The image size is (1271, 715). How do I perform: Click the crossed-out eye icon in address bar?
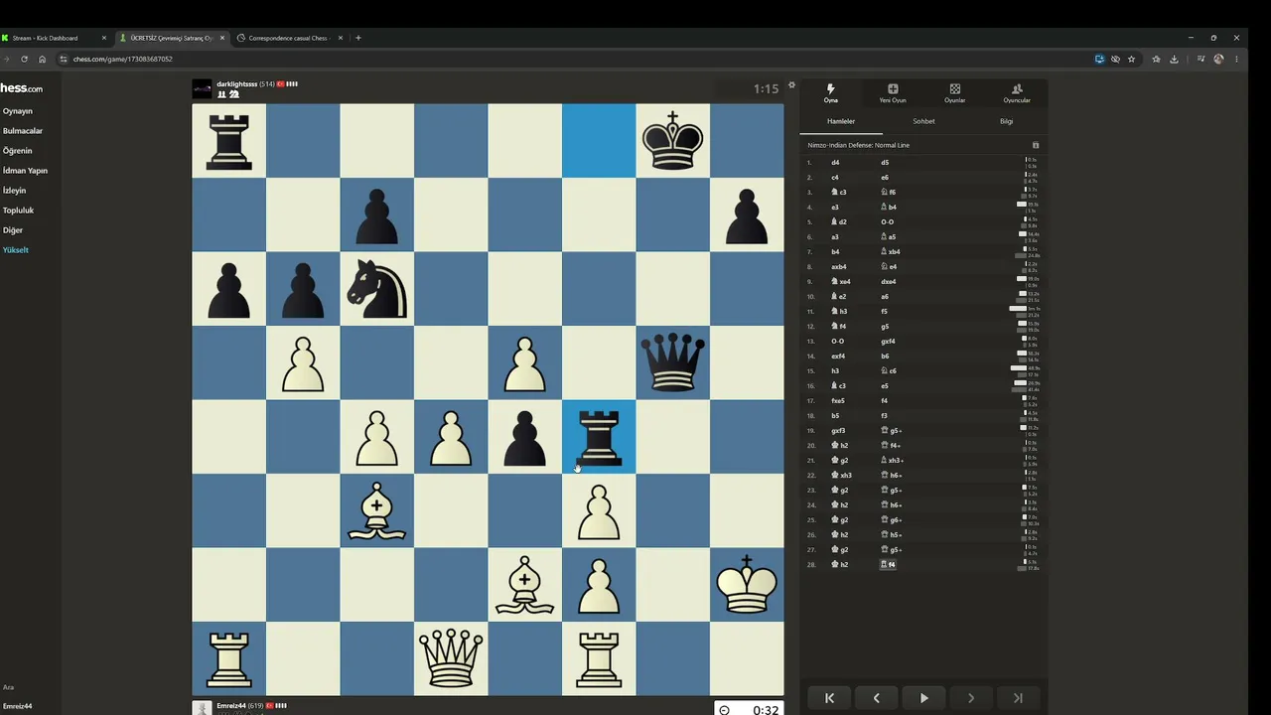pyautogui.click(x=1115, y=59)
